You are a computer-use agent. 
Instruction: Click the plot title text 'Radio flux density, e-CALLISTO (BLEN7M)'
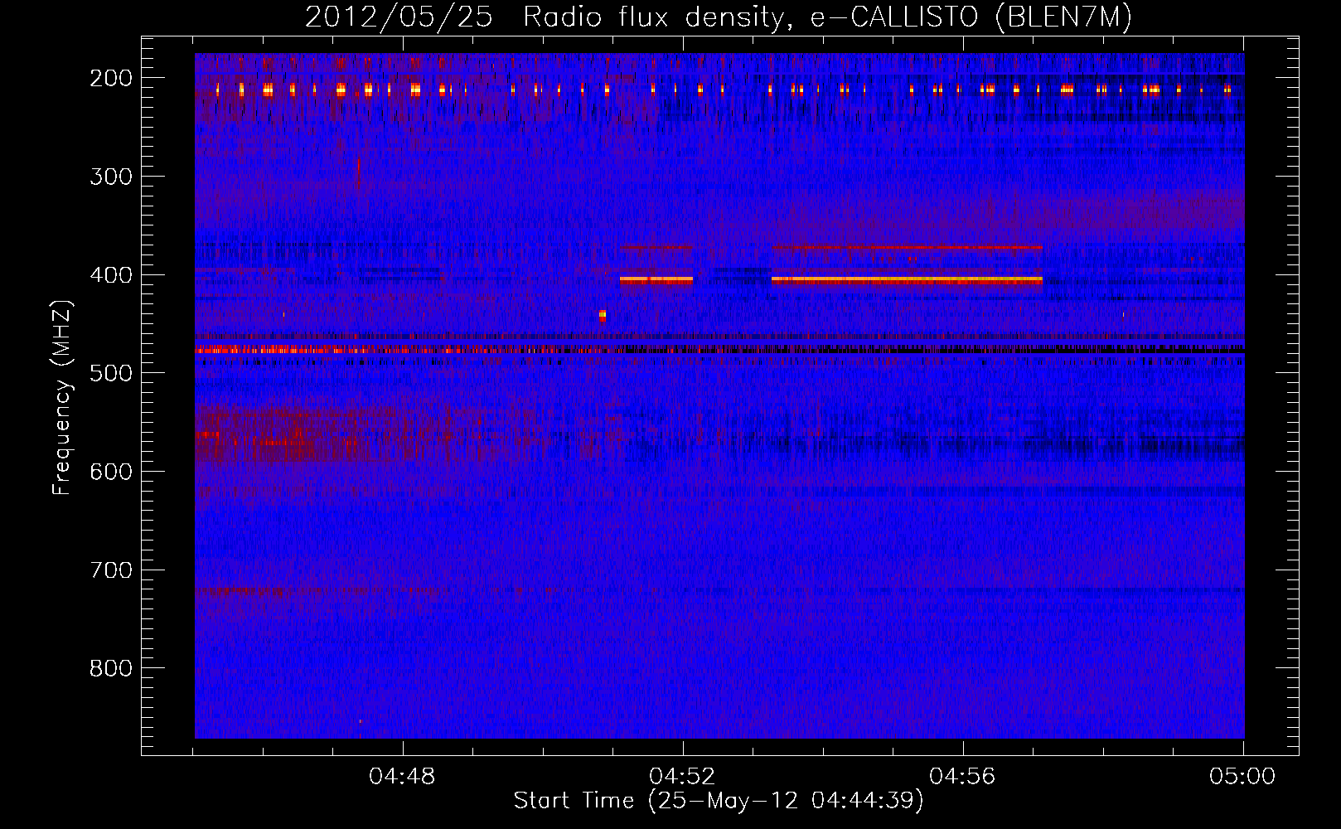pyautogui.click(x=827, y=17)
